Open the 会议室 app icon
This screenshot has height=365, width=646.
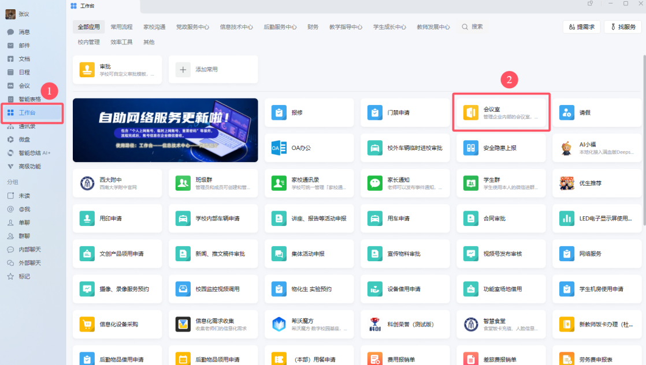[x=471, y=112]
